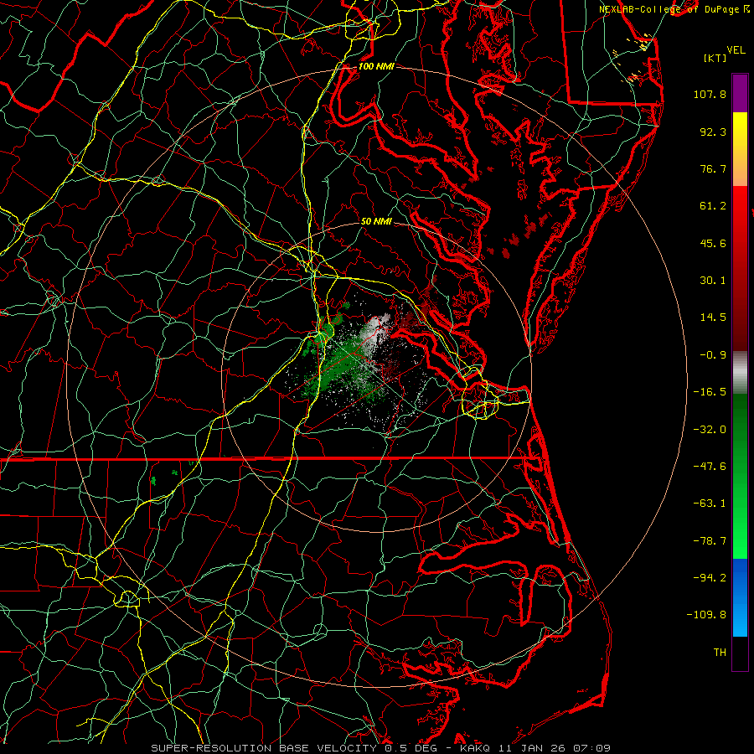Pick the purple segment of velocity scale

740,93
